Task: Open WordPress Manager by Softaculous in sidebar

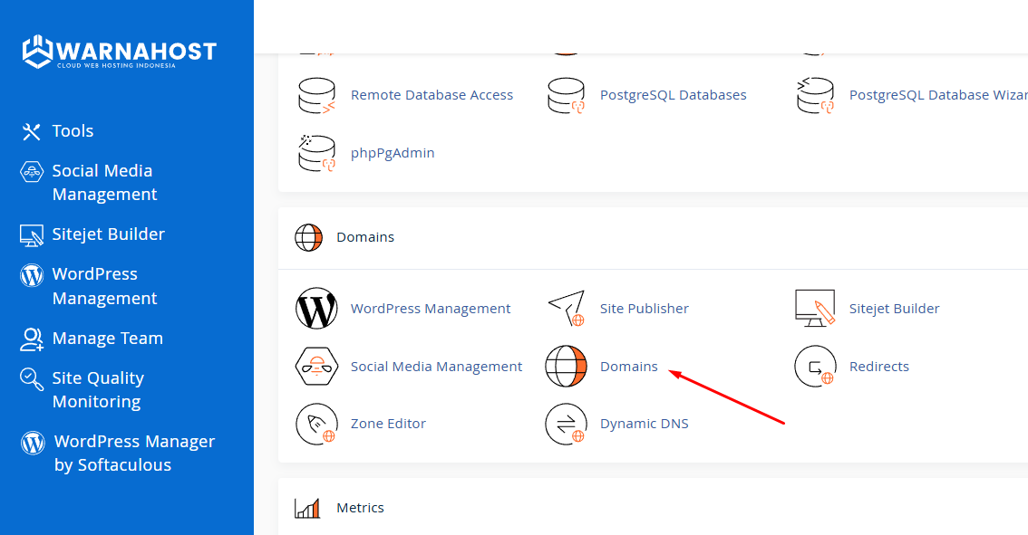Action: point(133,453)
